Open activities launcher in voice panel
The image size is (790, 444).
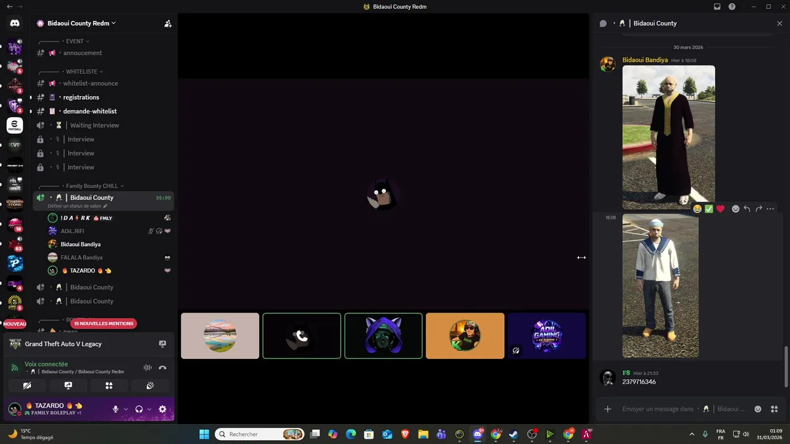click(109, 385)
